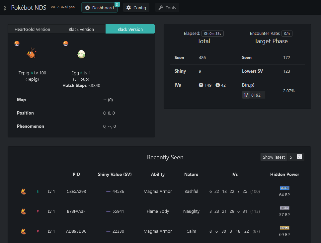Click the Tools wrench icon
This screenshot has width=321, height=243.
tap(161, 8)
